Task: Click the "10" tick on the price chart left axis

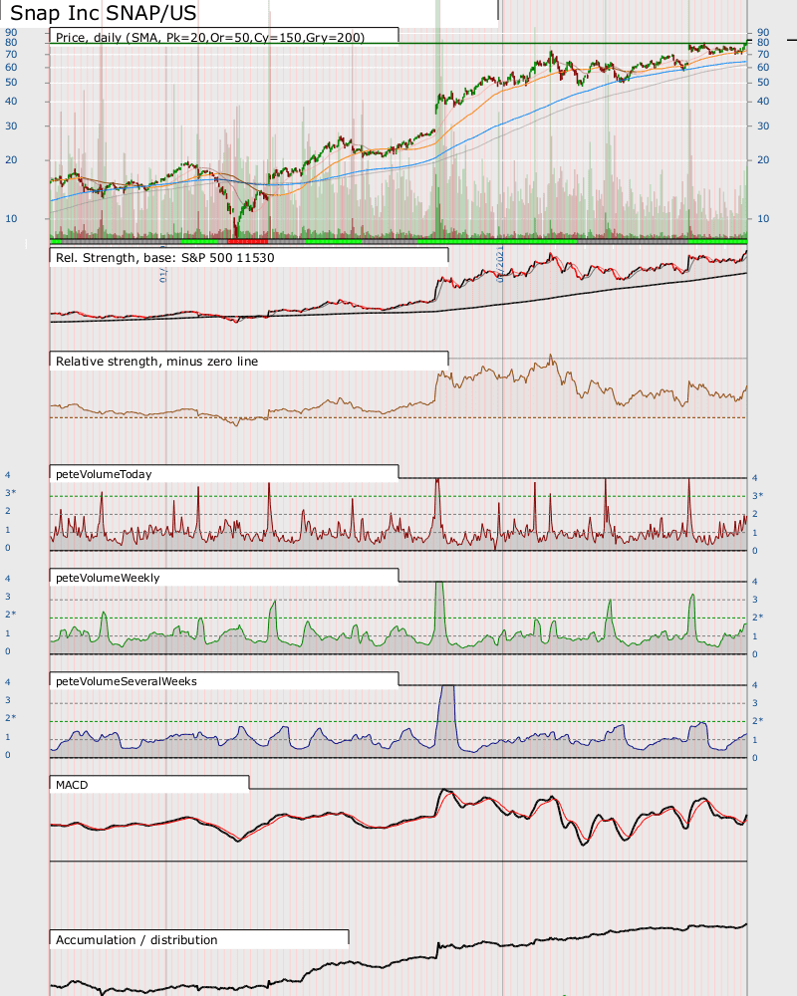Action: point(11,218)
